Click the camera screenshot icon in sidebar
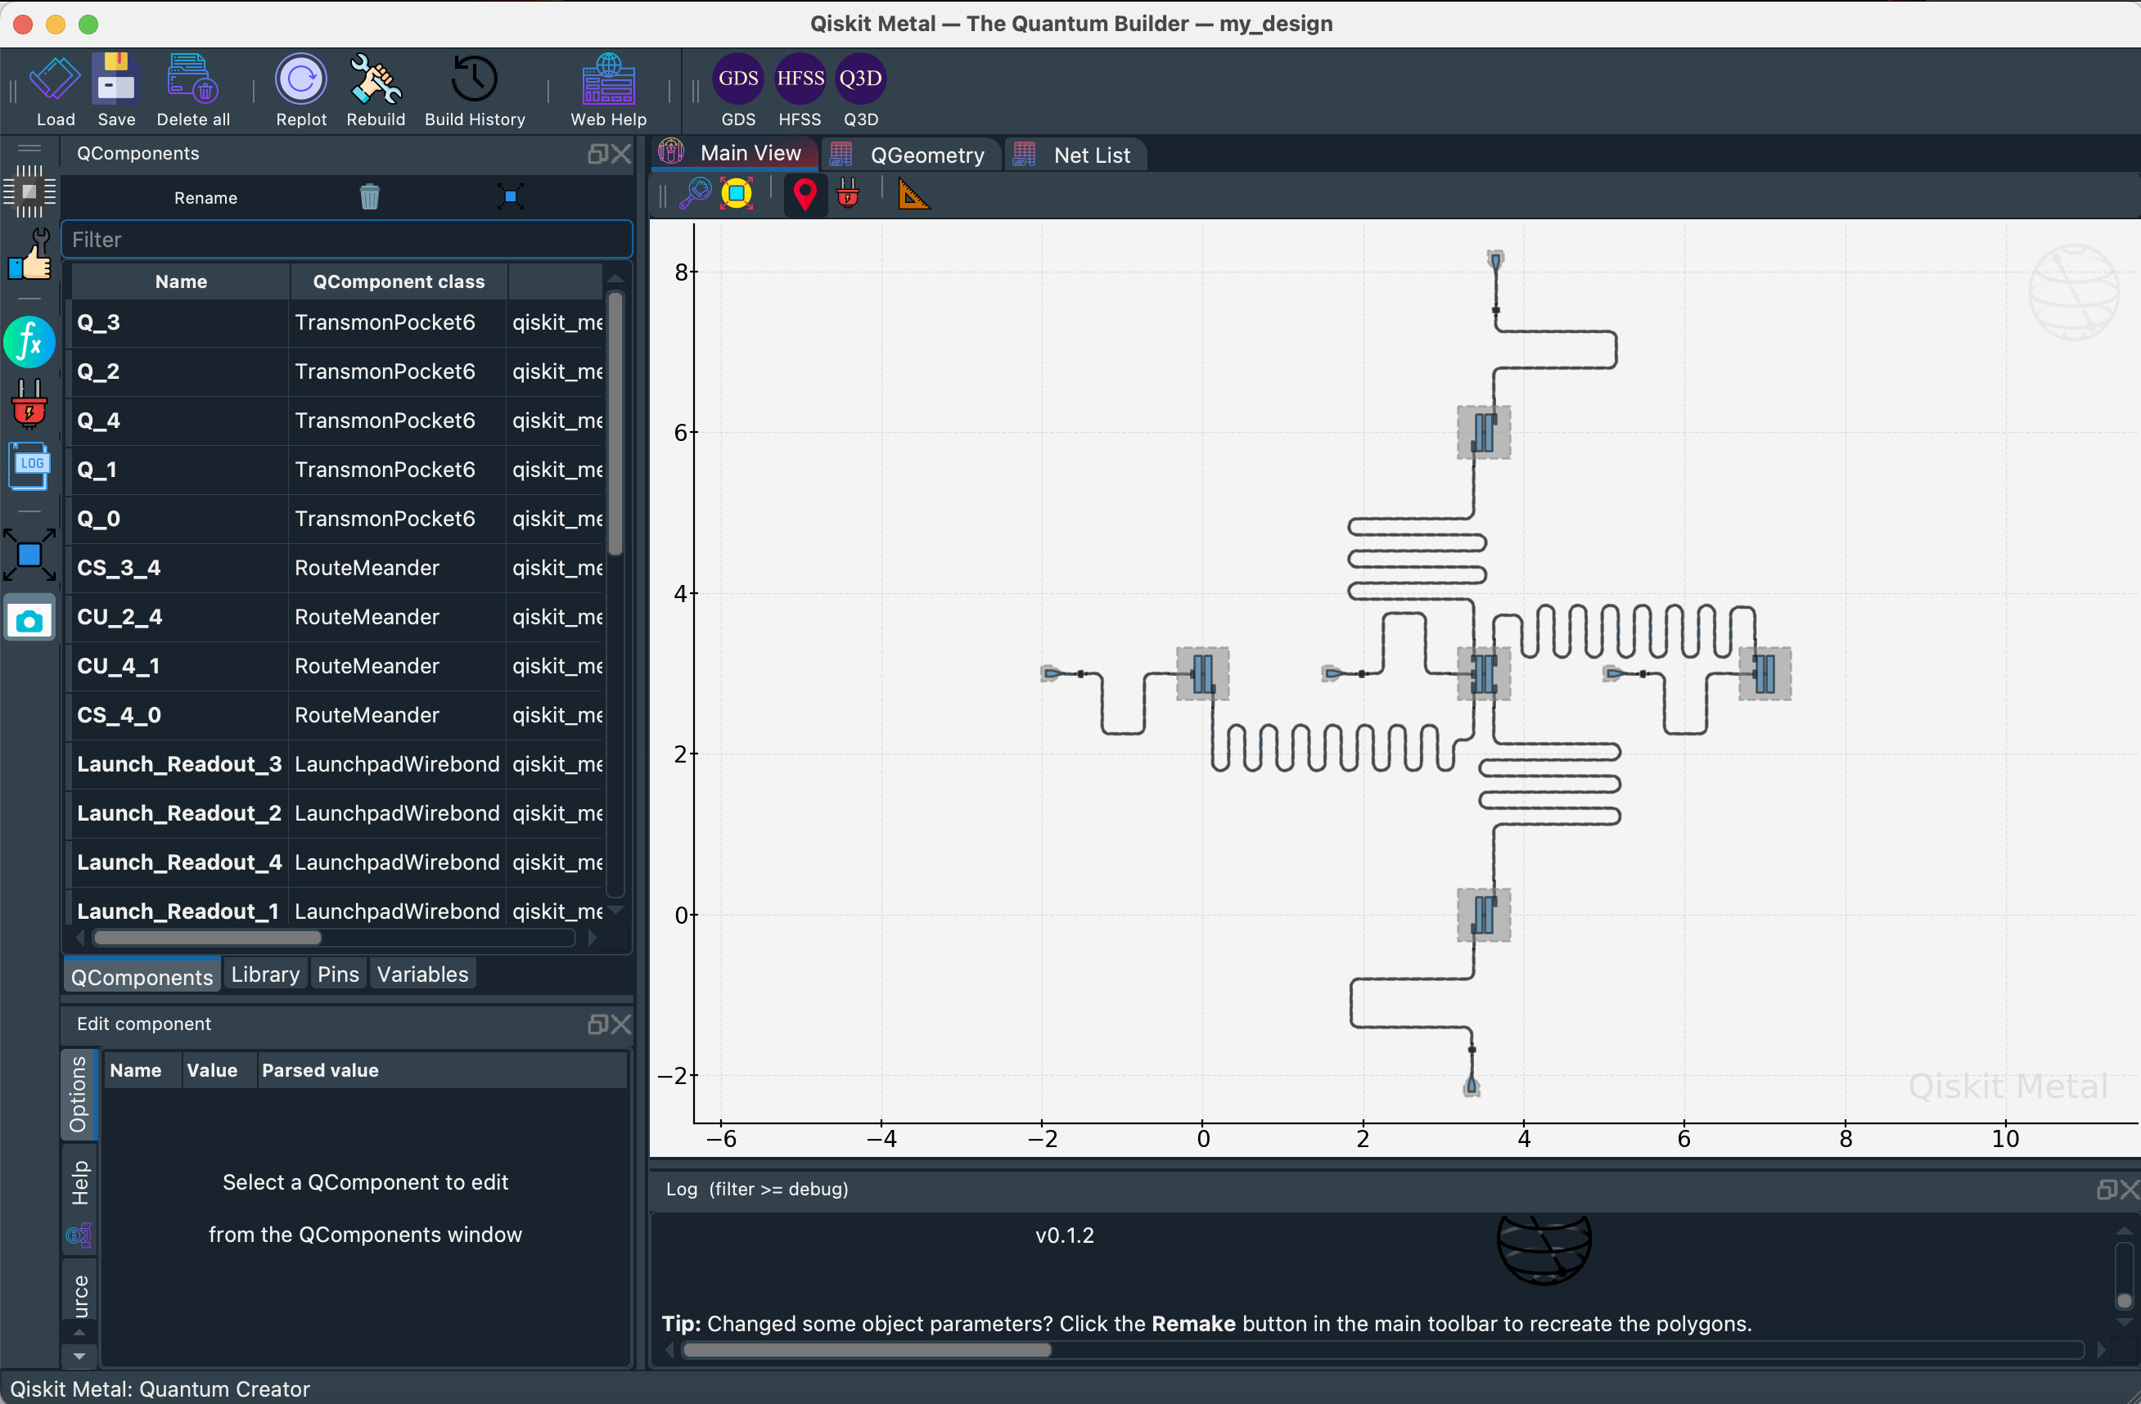2141x1404 pixels. 29,619
